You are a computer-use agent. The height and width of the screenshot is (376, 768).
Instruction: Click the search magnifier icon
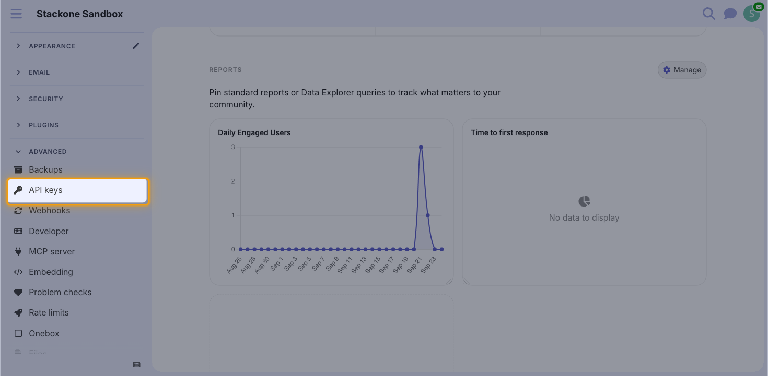pyautogui.click(x=708, y=14)
